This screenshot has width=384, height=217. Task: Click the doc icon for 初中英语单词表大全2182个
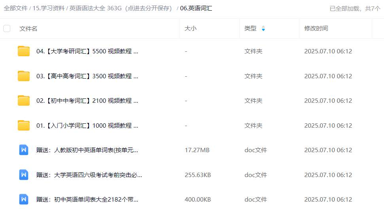[x=24, y=200]
